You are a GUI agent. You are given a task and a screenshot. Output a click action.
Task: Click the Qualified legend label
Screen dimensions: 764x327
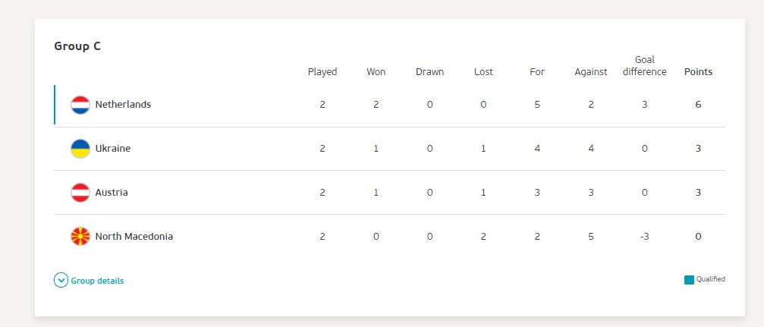[711, 279]
